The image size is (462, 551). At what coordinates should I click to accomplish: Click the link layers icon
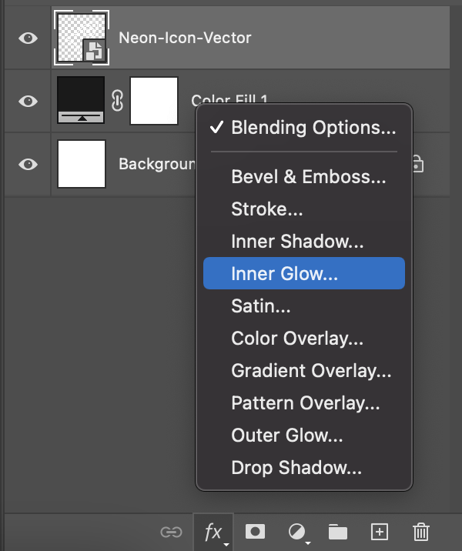click(171, 532)
